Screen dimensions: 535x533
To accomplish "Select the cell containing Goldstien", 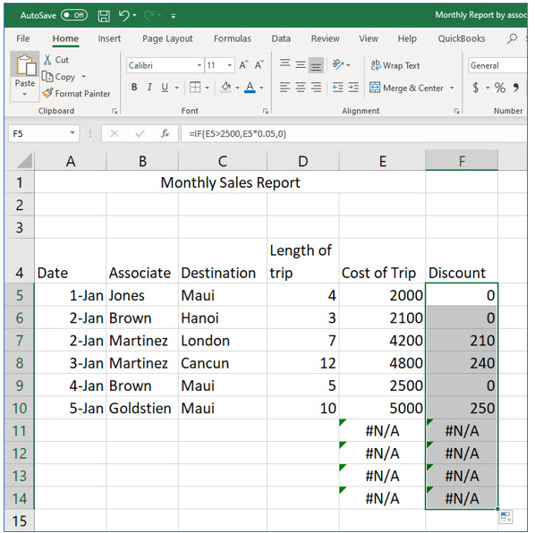I will coord(142,408).
